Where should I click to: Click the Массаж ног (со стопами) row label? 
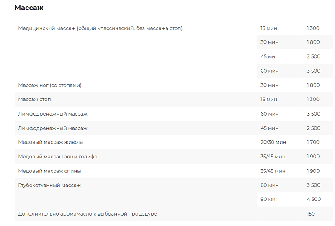click(x=50, y=85)
